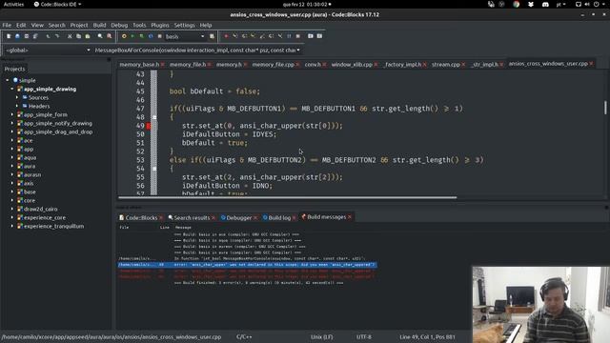The image size is (610, 343).
Task: Click the Chrome tray icon
Action: pos(517,4)
